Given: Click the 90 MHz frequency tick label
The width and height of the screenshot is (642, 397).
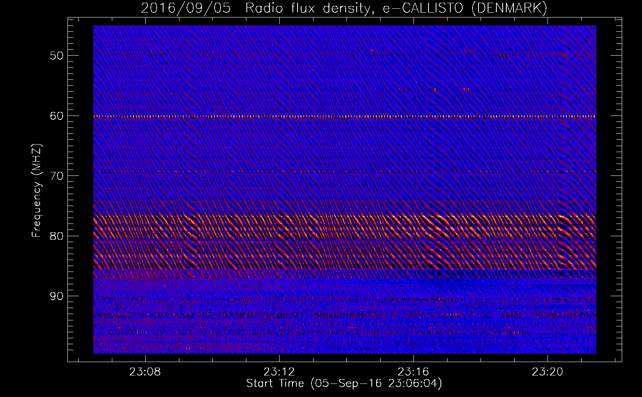Looking at the screenshot, I should click(56, 296).
